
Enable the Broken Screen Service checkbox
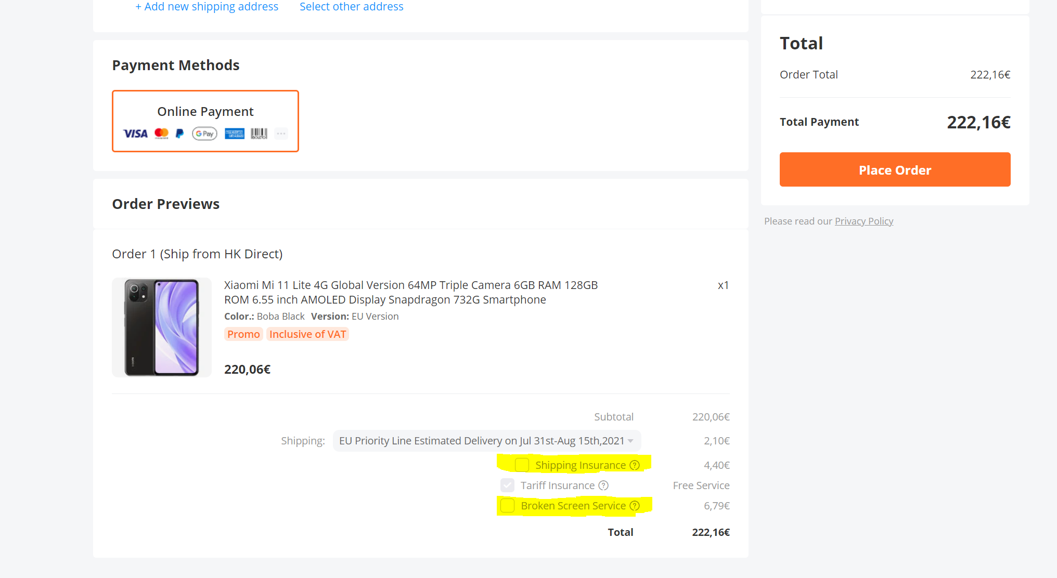(x=507, y=505)
